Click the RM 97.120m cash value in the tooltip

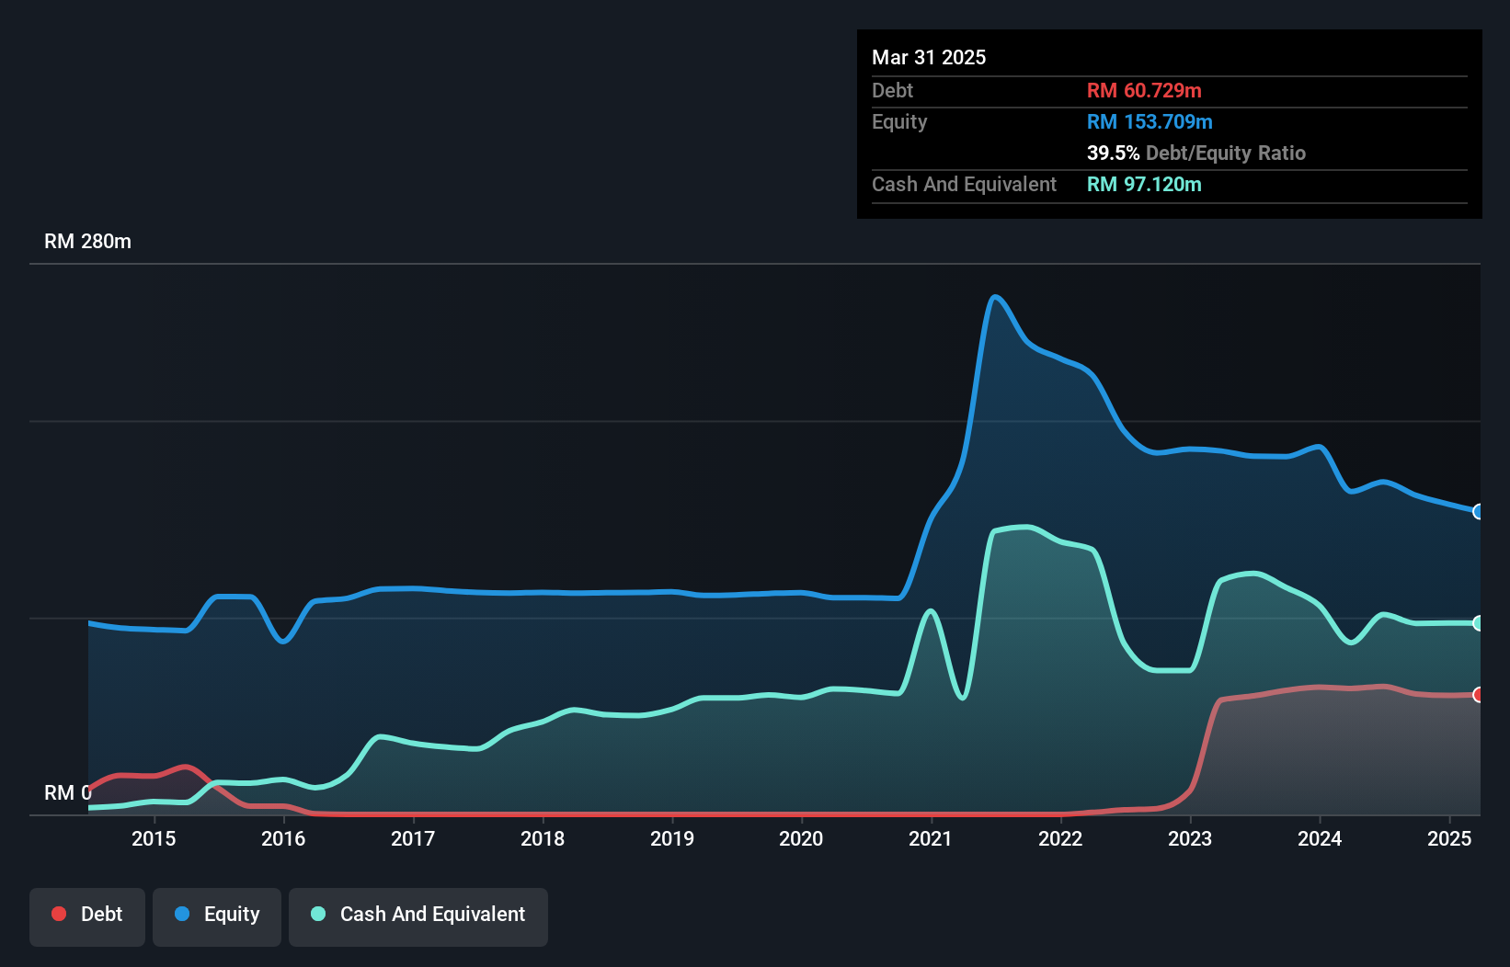(x=1144, y=184)
